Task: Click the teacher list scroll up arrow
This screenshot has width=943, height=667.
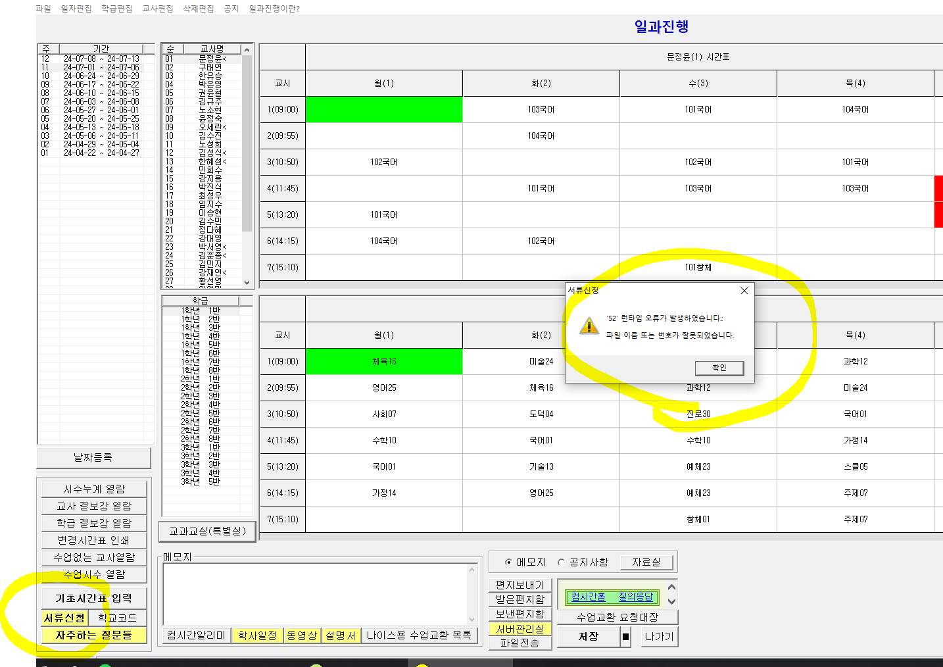Action: coord(247,50)
